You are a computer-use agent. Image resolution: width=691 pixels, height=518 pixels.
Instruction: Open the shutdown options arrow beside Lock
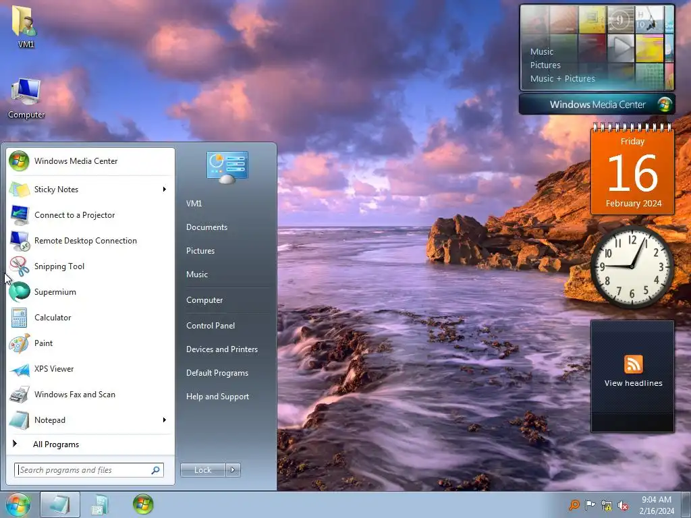[233, 470]
